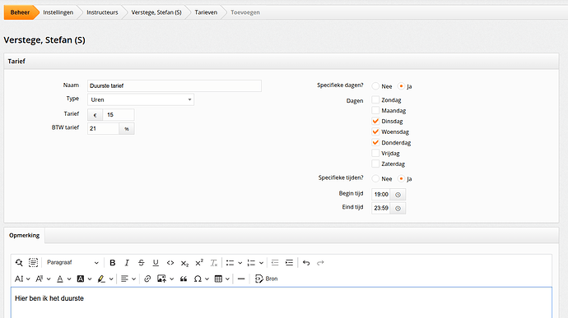The width and height of the screenshot is (568, 318).
Task: Open the Type dropdown showing Uren
Action: (141, 99)
